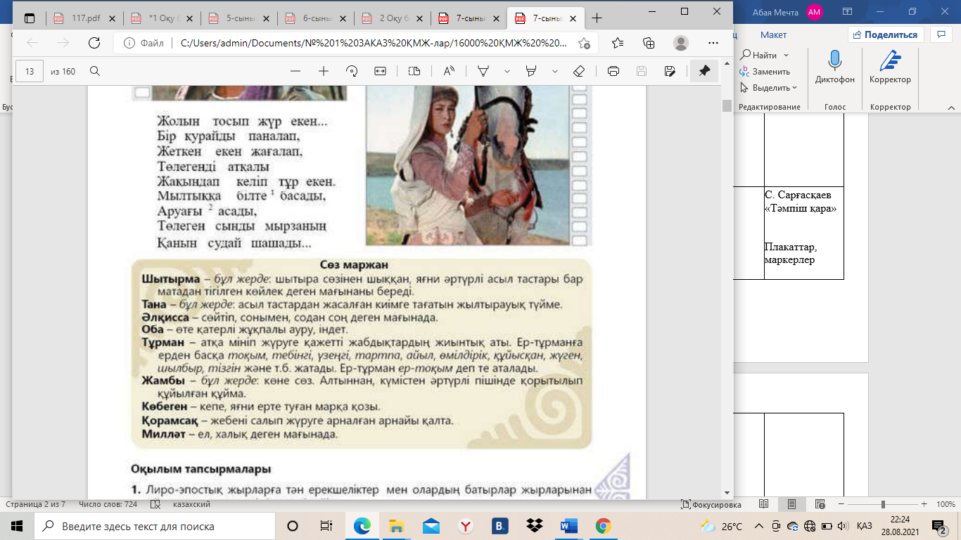Click the Word zoom out minus button
Screen dimensions: 961x540
coord(841,505)
